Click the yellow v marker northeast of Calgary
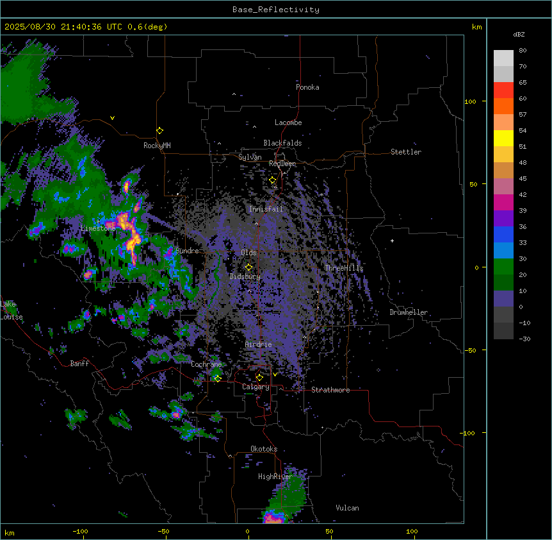 (275, 375)
